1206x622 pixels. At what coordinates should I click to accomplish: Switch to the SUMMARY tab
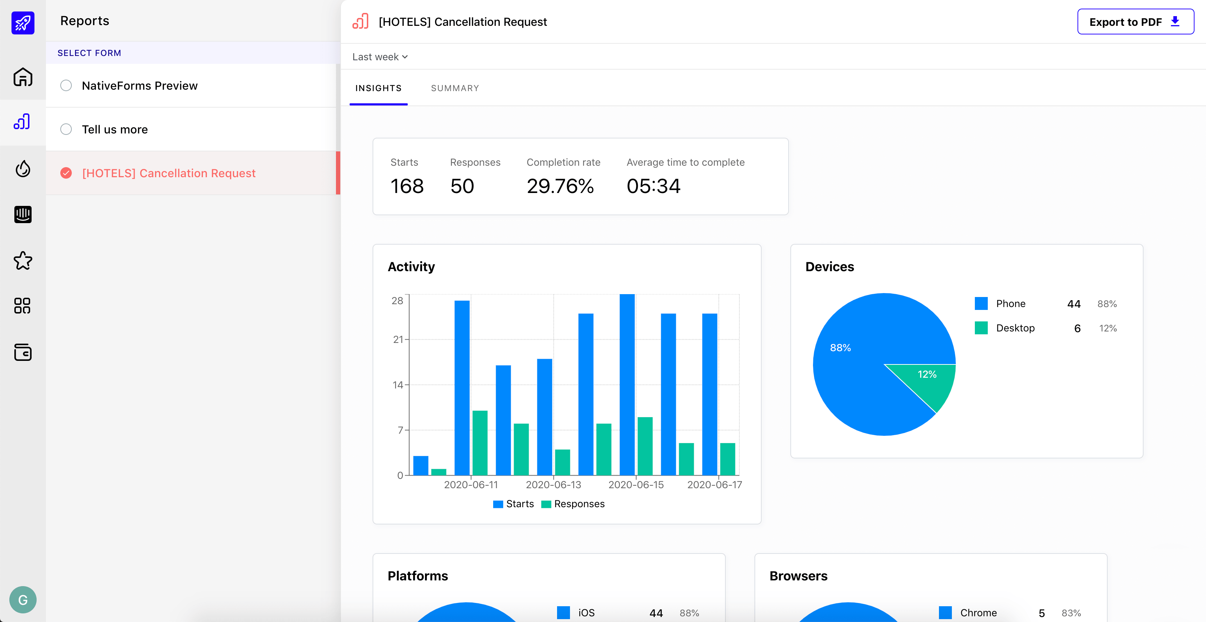coord(455,88)
